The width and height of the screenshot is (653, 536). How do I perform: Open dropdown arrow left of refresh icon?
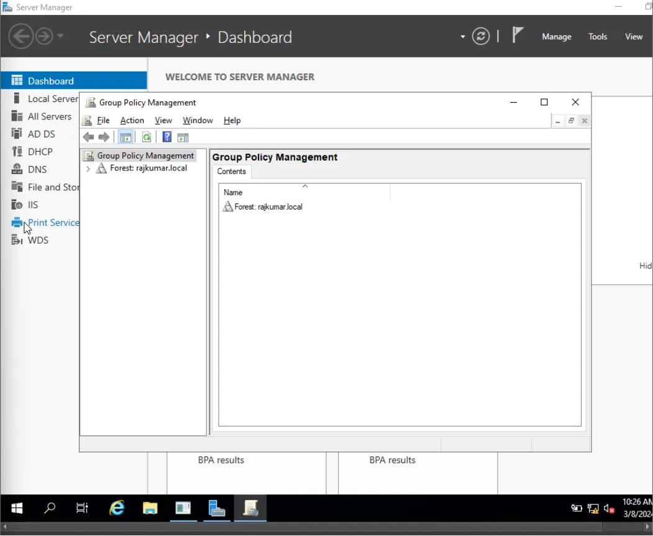463,37
